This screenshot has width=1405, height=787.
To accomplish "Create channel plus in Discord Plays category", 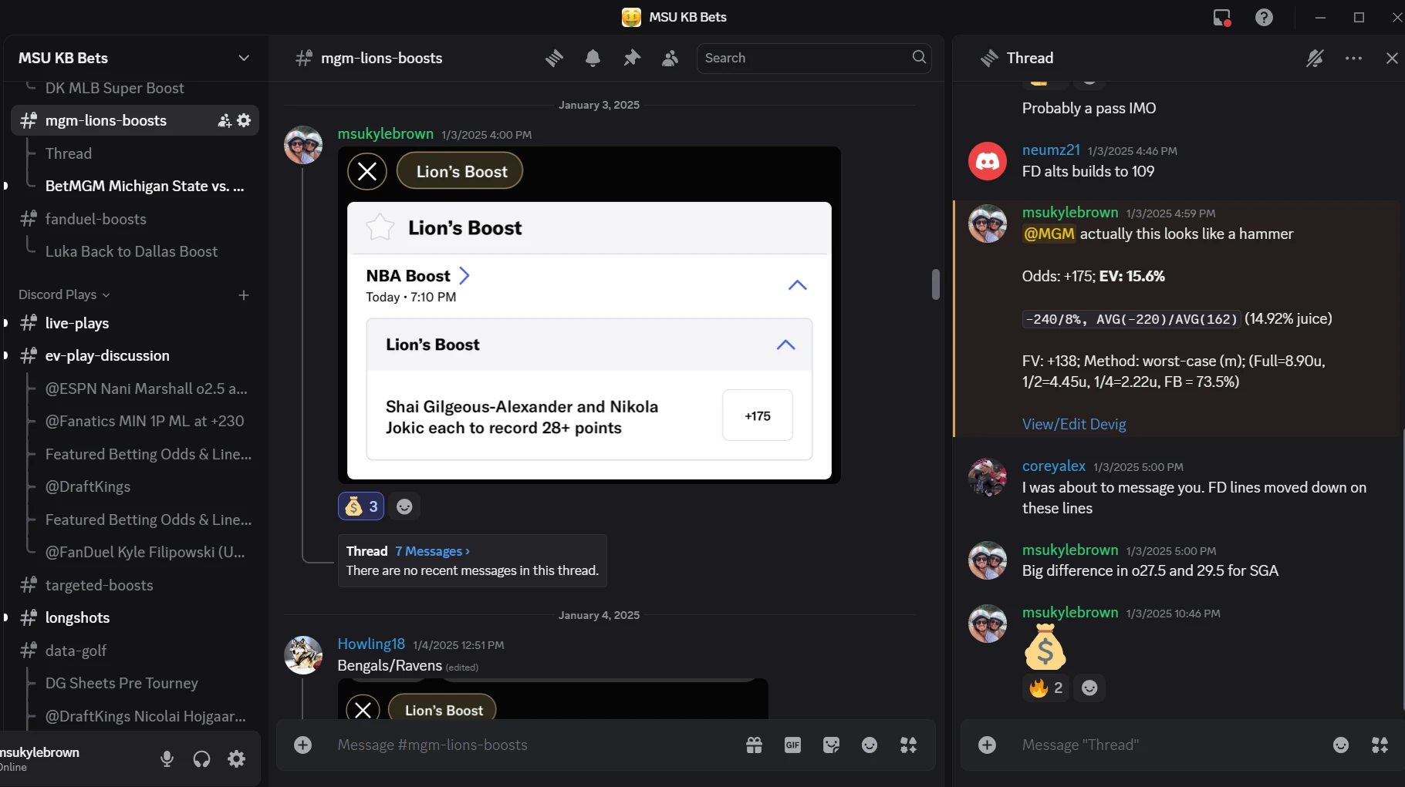I will pos(244,294).
